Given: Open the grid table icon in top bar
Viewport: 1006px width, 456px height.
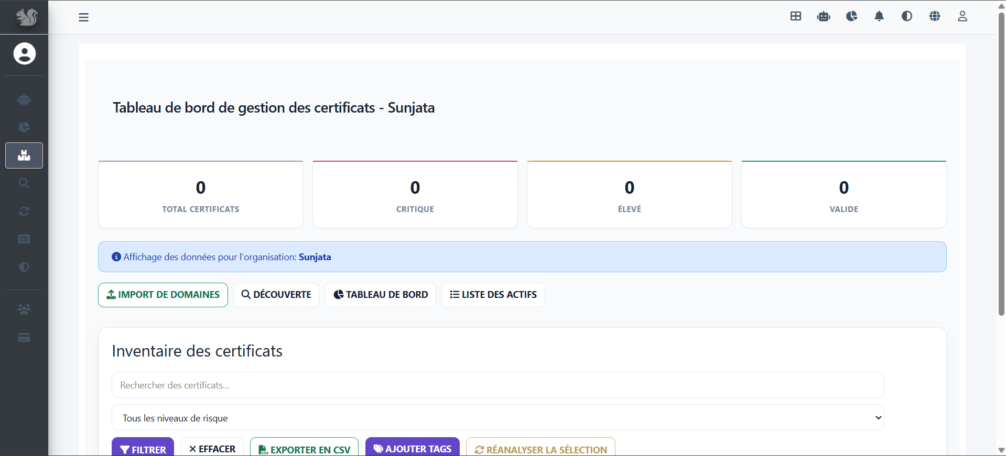Looking at the screenshot, I should point(796,16).
